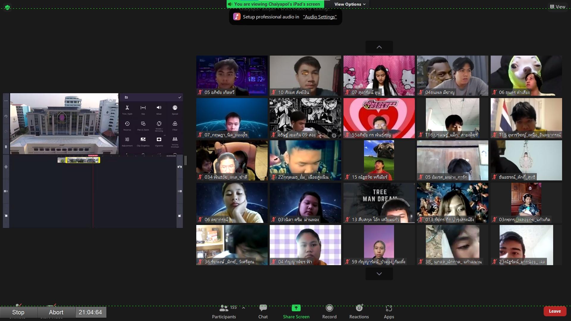The image size is (571, 321).
Task: Leave the meeting
Action: click(555, 311)
